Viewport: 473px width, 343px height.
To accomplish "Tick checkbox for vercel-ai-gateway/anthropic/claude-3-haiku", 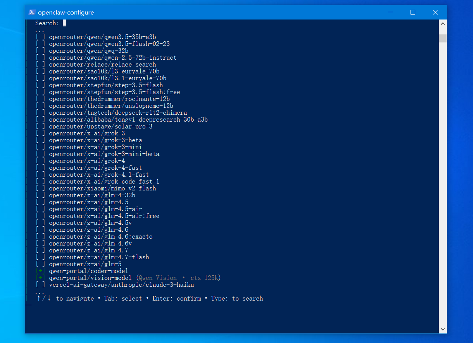I will 40,285.
